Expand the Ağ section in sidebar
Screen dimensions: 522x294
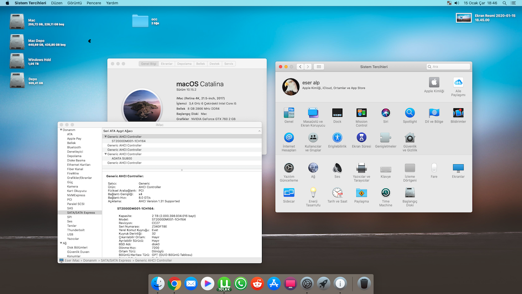pos(61,243)
